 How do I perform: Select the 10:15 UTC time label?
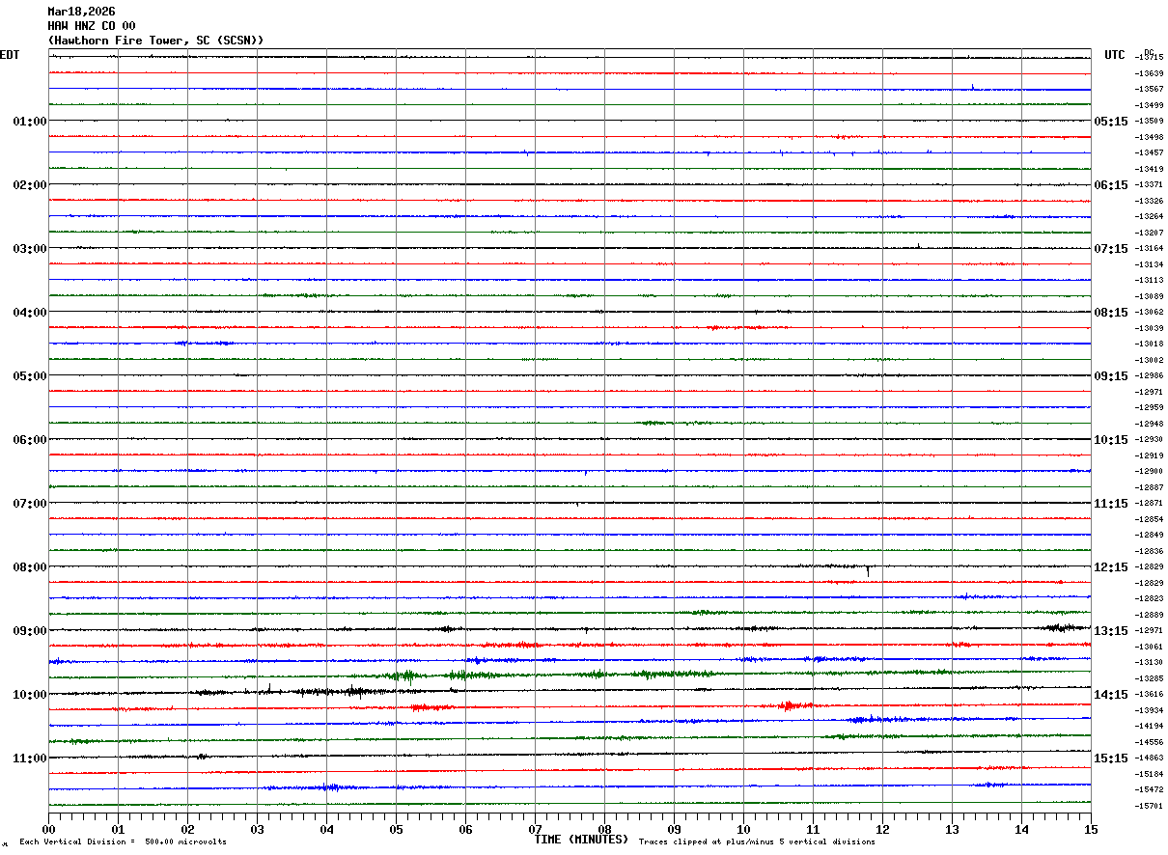tap(1111, 440)
